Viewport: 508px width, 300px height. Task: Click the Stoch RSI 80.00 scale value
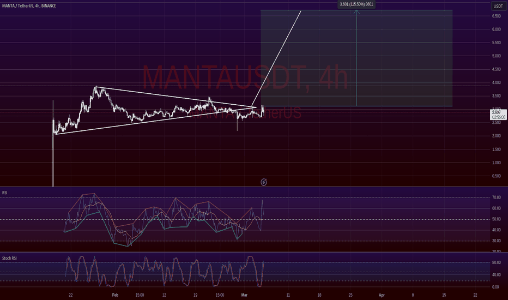click(x=495, y=262)
